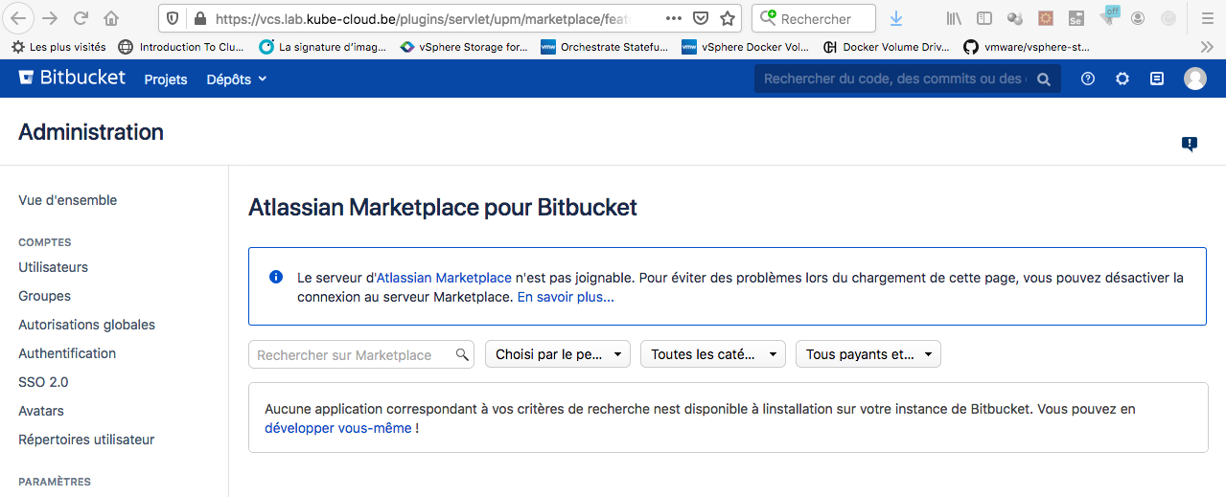Click the feedback speech bubble icon
1226x497 pixels.
point(1190,145)
